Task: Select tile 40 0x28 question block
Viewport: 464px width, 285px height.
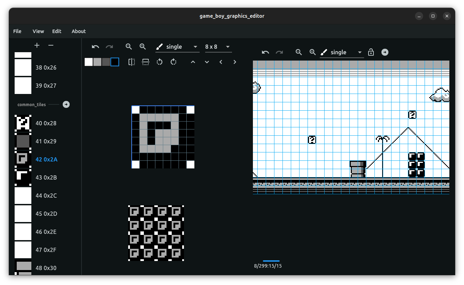Action: click(x=23, y=123)
